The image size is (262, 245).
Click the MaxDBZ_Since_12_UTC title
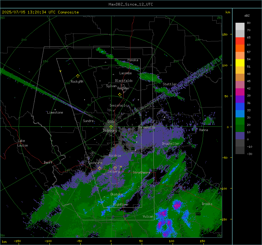pyautogui.click(x=131, y=4)
